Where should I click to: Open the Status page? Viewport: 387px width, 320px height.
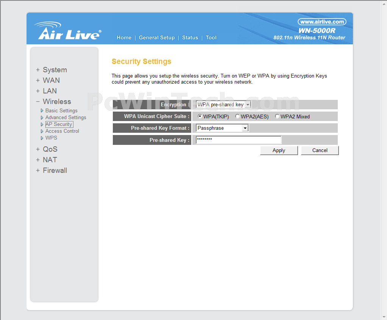click(190, 37)
